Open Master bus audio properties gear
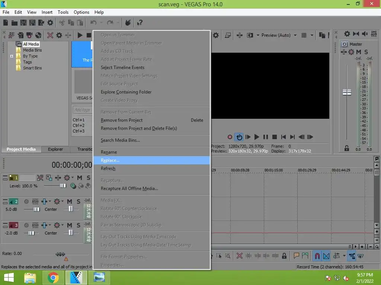Viewport: 381px width, 285px height. click(x=347, y=34)
